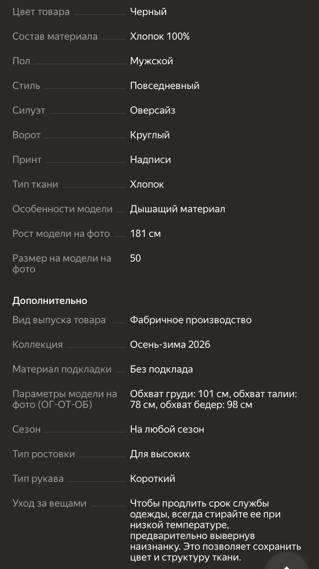Viewport: 319px width, 569px height.
Task: Tap the 'Уход за вещами' care label
Action: (49, 503)
